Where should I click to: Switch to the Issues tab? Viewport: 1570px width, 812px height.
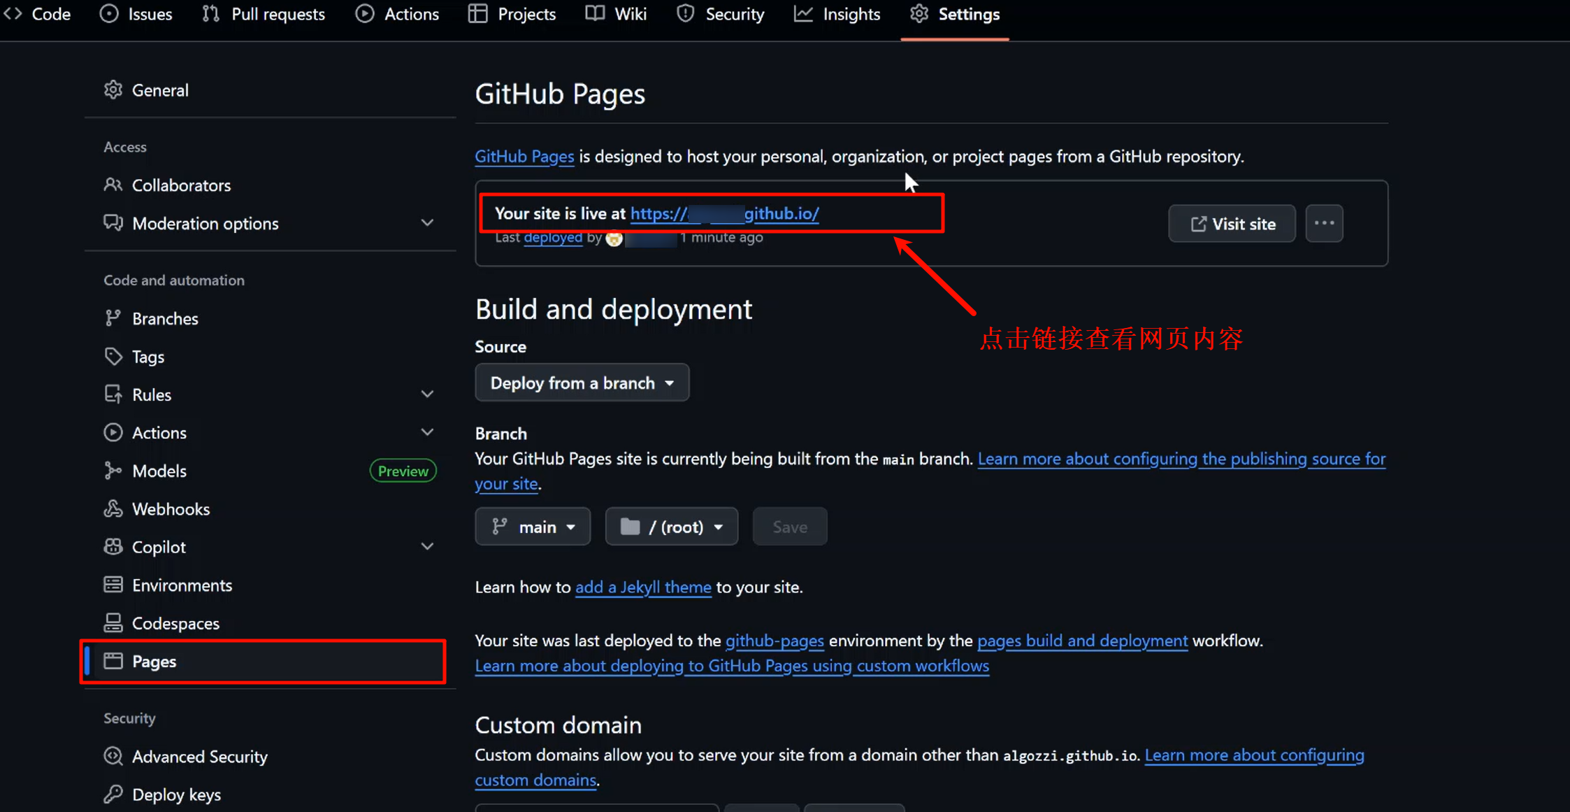[x=136, y=14]
